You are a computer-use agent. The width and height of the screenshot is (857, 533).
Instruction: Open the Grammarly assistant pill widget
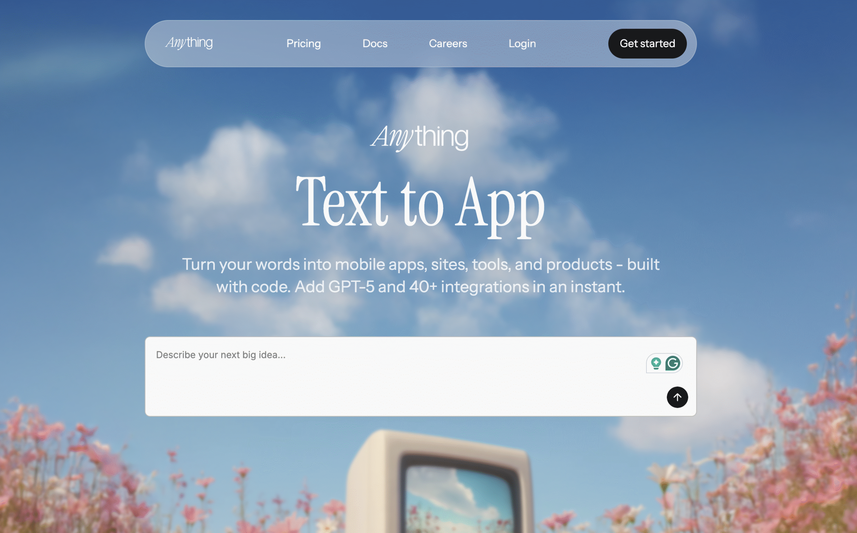(664, 363)
